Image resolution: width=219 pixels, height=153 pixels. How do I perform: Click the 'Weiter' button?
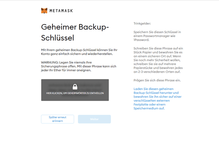point(94,119)
